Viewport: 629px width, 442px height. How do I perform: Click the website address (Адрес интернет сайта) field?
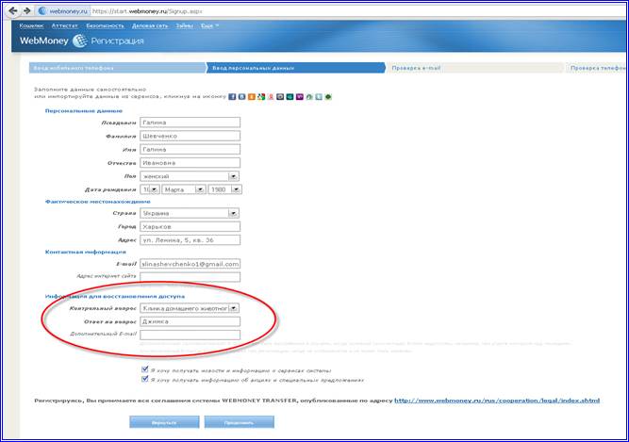point(190,277)
